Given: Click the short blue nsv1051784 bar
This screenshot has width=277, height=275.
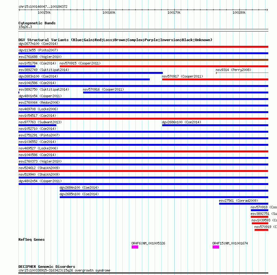Looking at the screenshot, I should (x=27, y=66).
